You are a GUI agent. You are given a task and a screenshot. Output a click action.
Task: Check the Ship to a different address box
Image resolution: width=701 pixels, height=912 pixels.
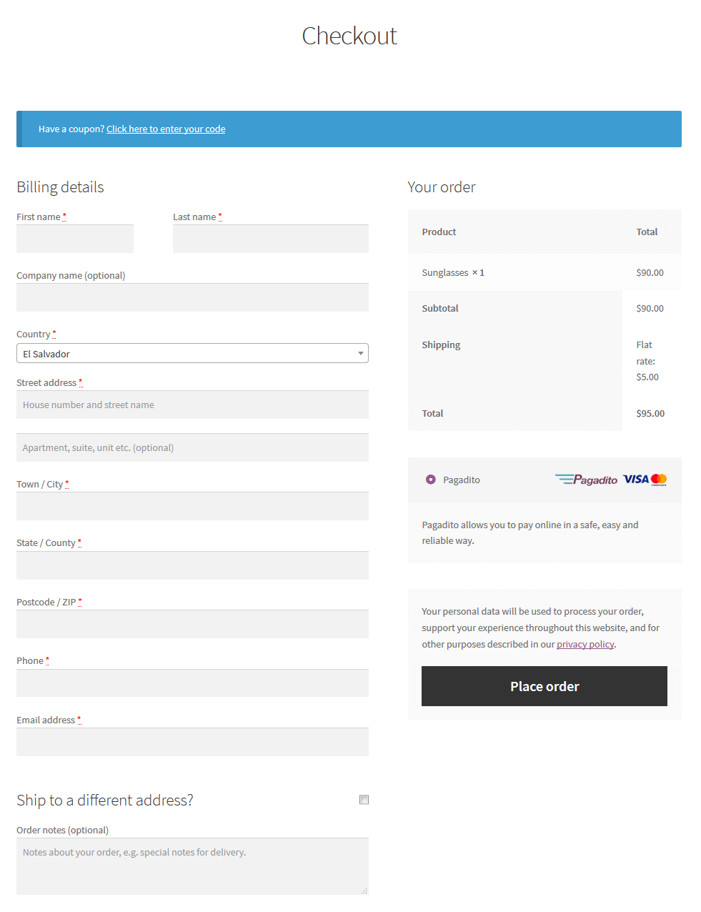click(364, 800)
